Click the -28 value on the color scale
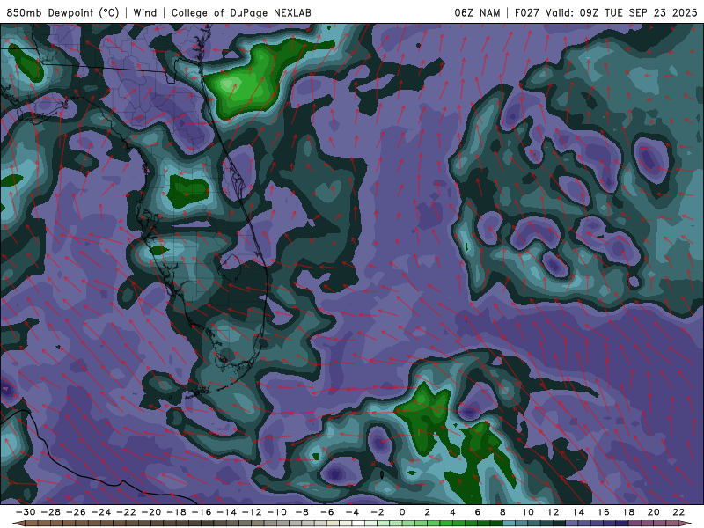 coord(50,512)
